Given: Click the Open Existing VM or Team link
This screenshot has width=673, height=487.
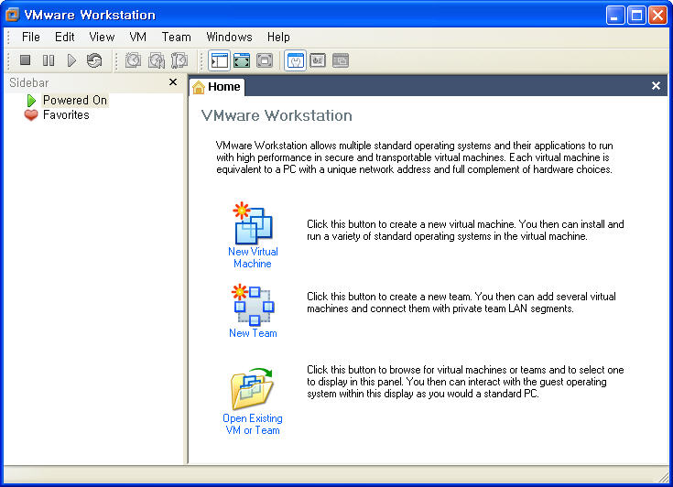Looking at the screenshot, I should point(253,424).
